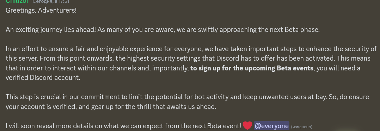Click the message timestamp 'Сегодня, в 17:51'
The width and height of the screenshot is (380, 131).
click(x=51, y=1)
